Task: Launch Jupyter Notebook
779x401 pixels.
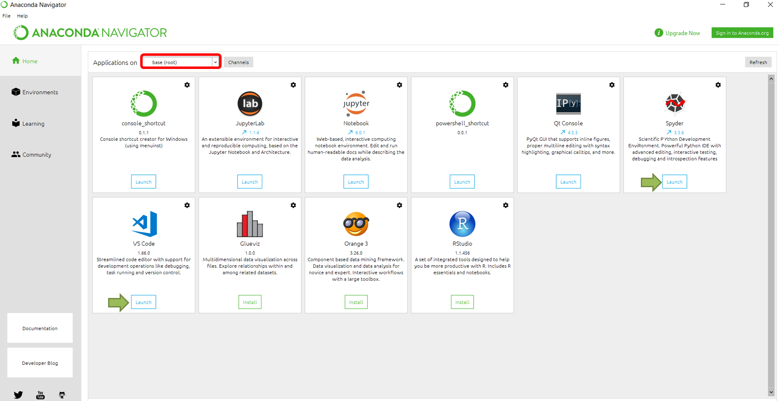Action: click(x=356, y=182)
